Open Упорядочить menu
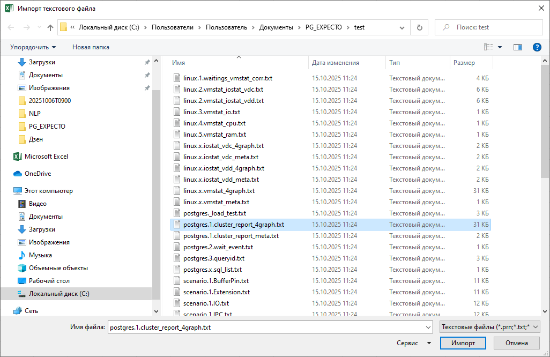 33,47
